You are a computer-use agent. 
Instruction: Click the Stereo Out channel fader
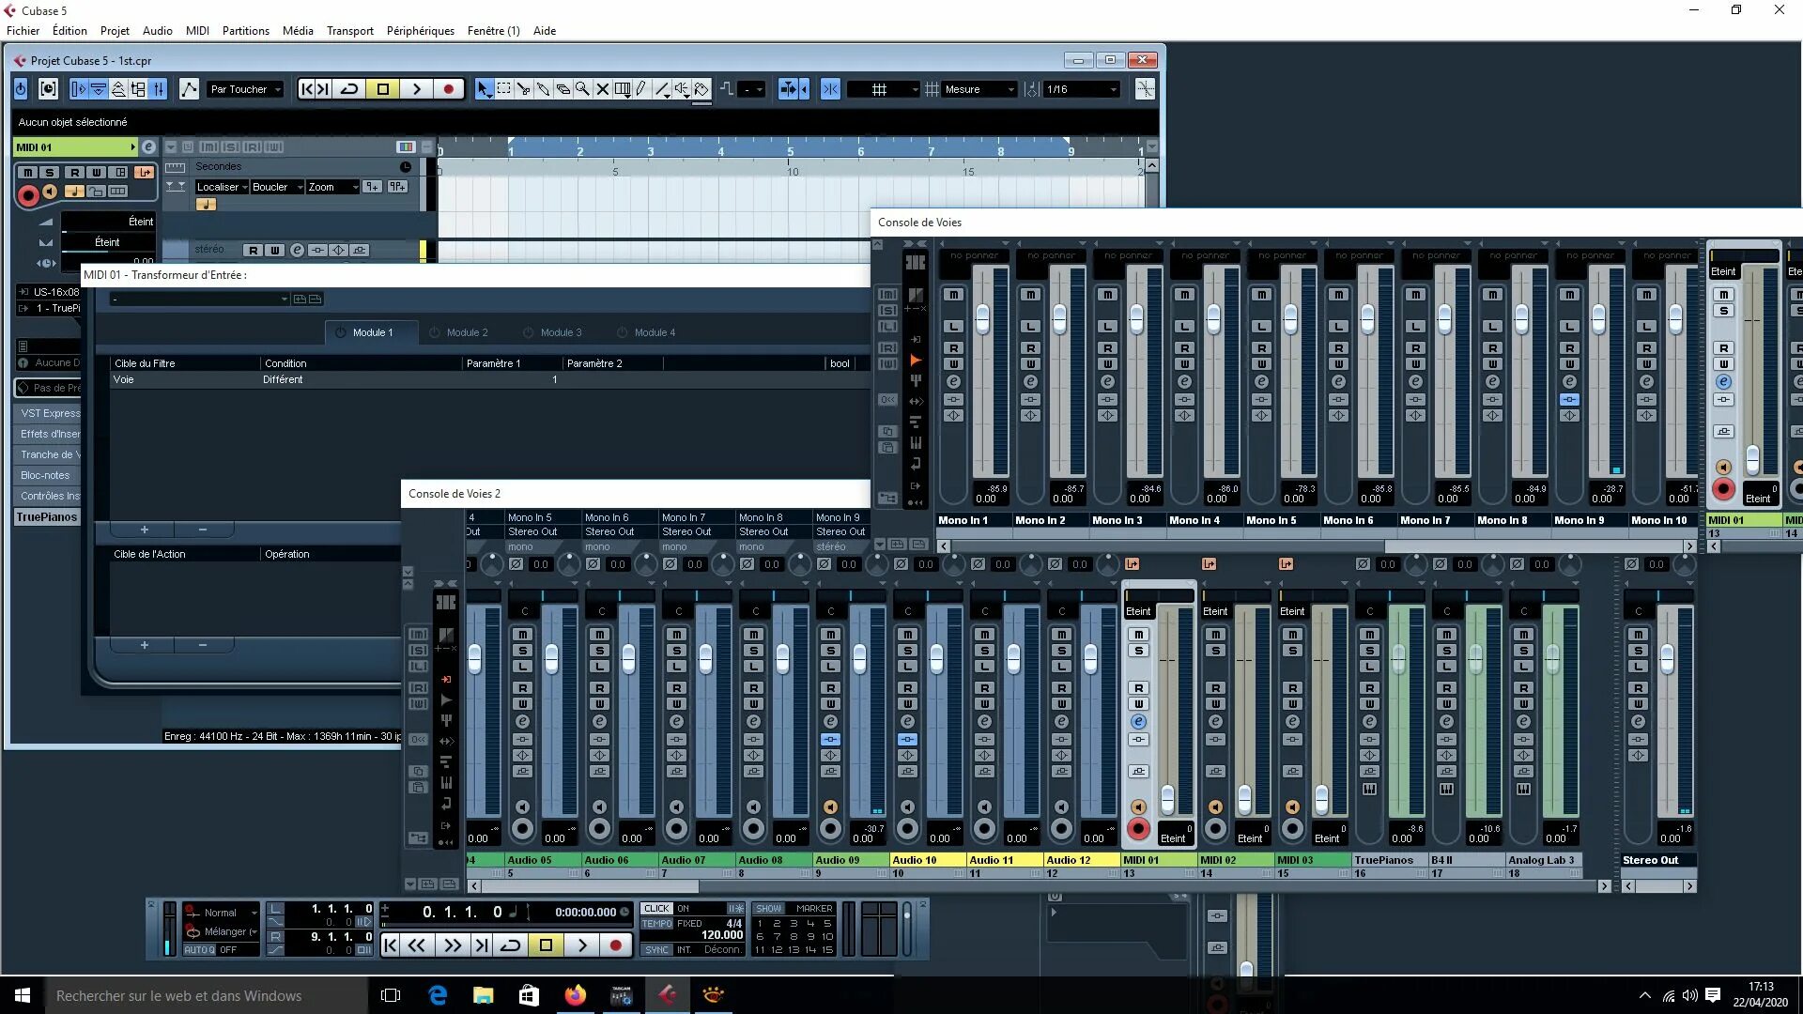tap(1667, 659)
